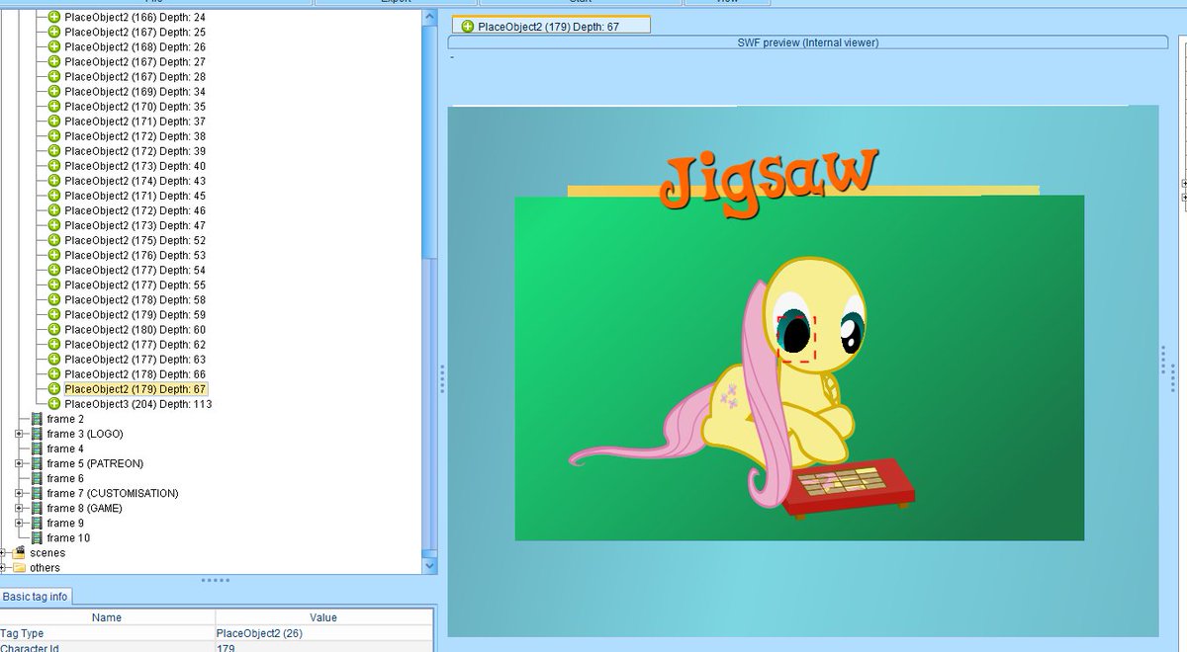Select the PlaceObject2 (179) Depth: 67 preview tab

pos(551,26)
